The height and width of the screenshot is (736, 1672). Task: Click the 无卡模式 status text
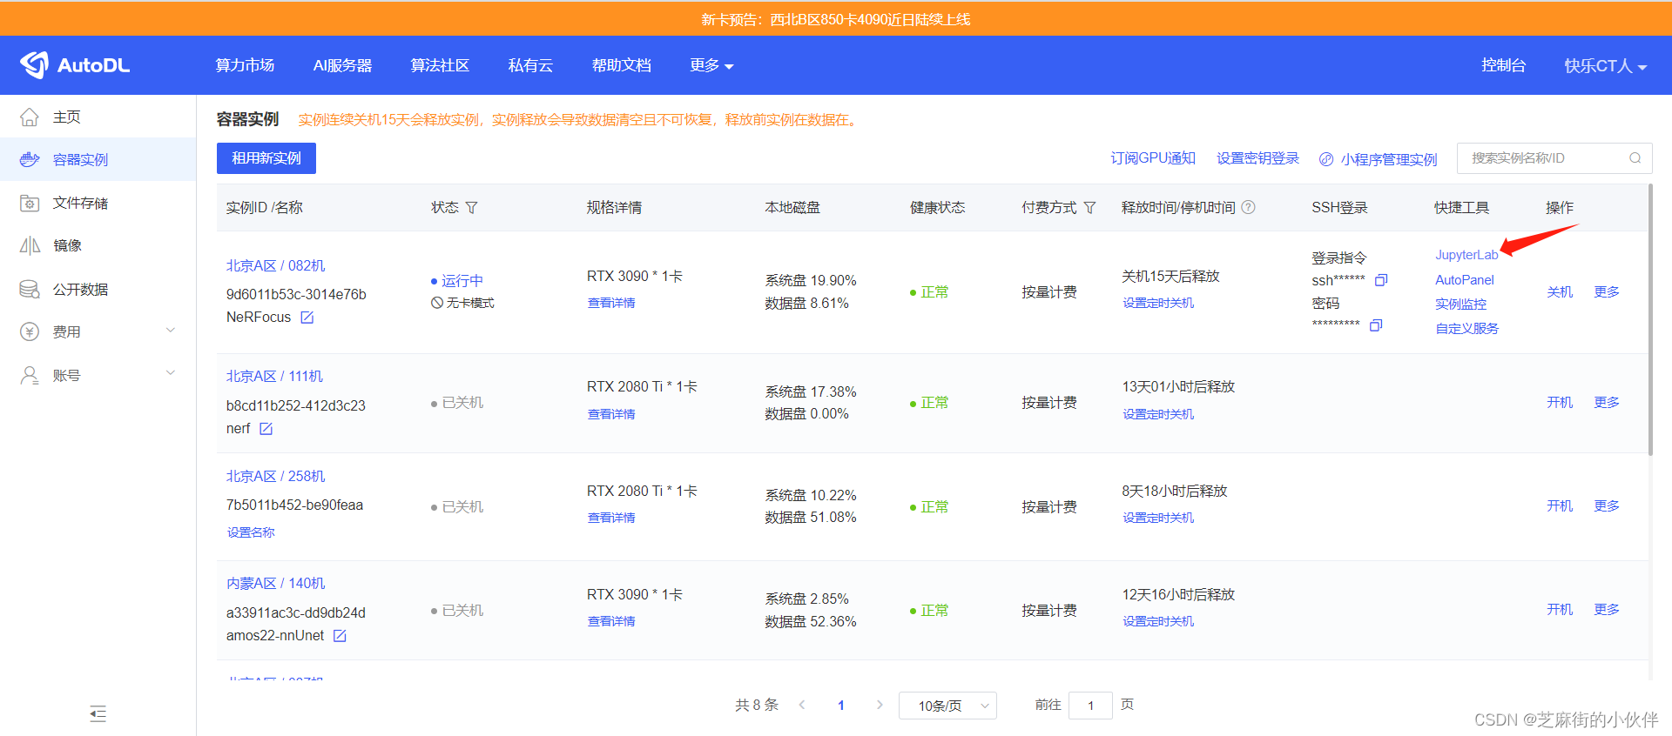pyautogui.click(x=470, y=303)
